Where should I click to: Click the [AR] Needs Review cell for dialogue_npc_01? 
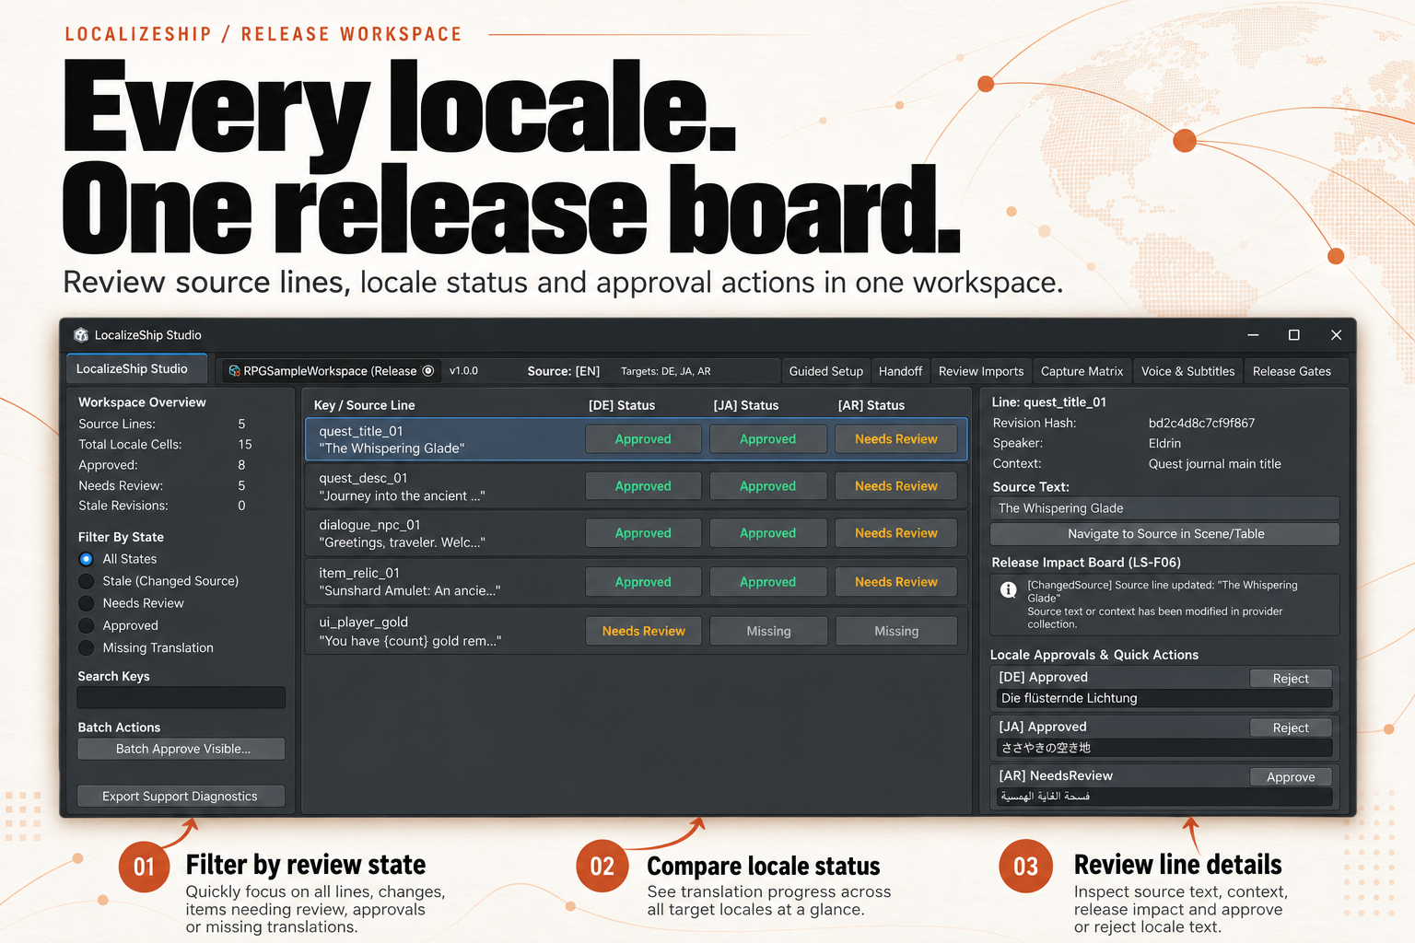pyautogui.click(x=895, y=533)
